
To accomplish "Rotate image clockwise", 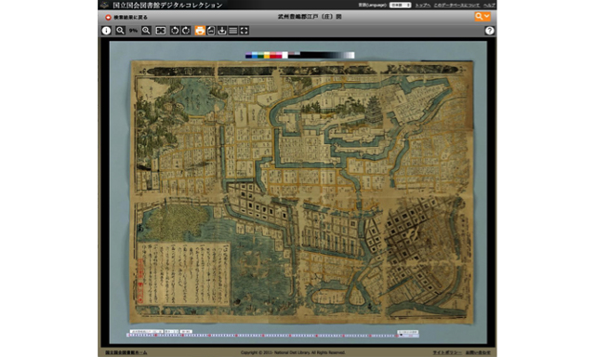I will 186,31.
